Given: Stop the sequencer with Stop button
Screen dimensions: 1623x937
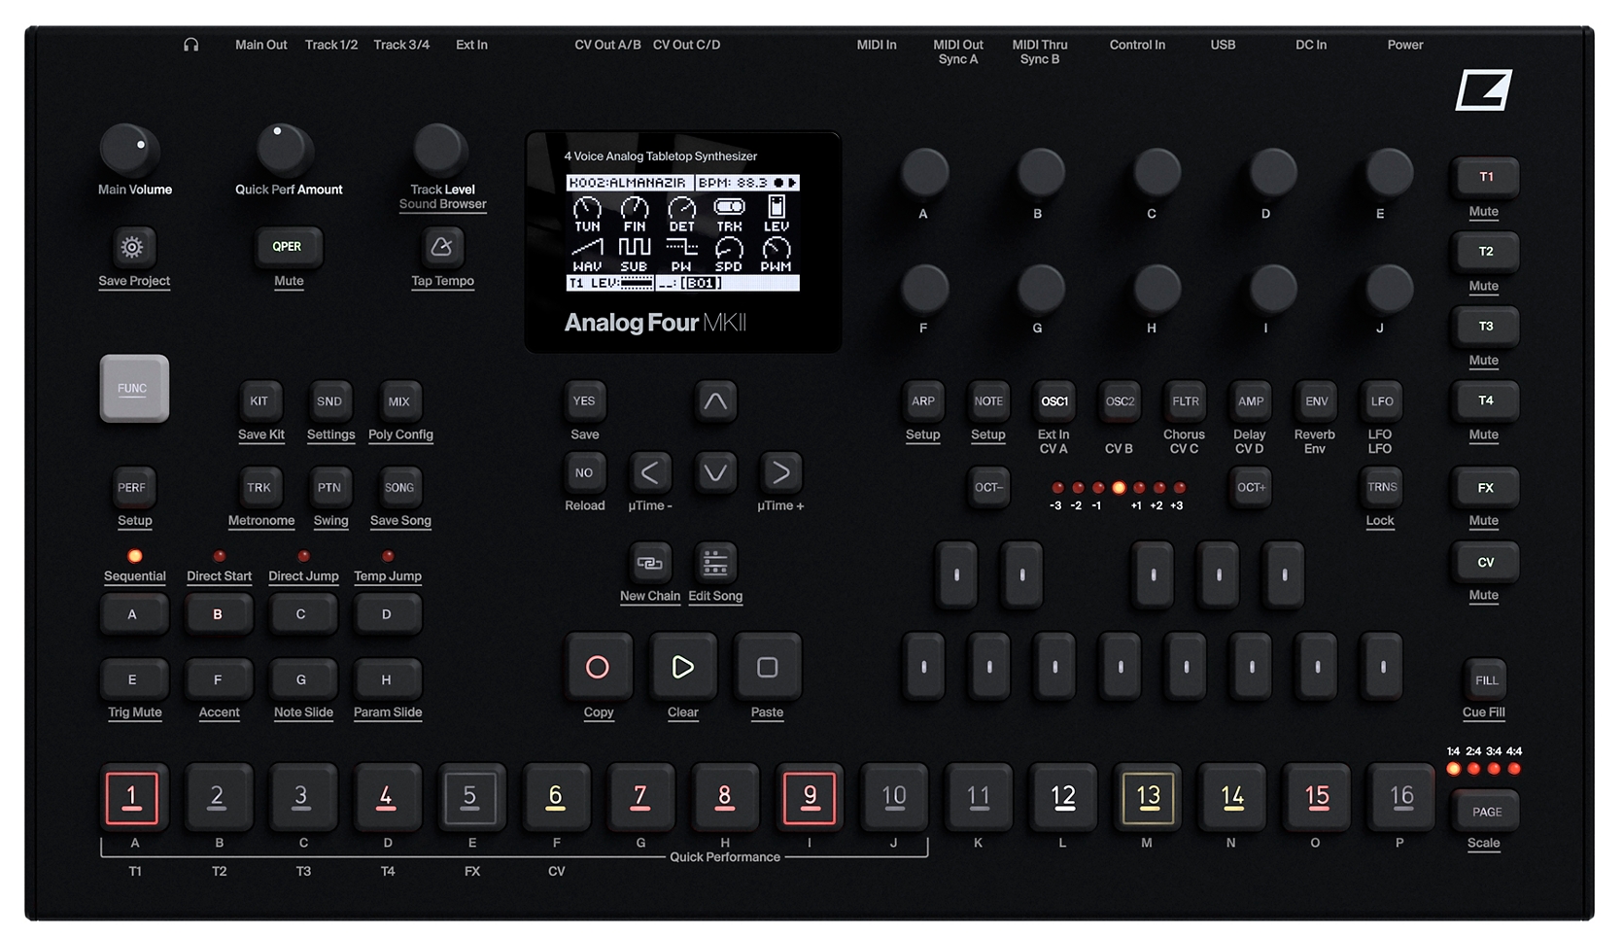Looking at the screenshot, I should pyautogui.click(x=767, y=667).
